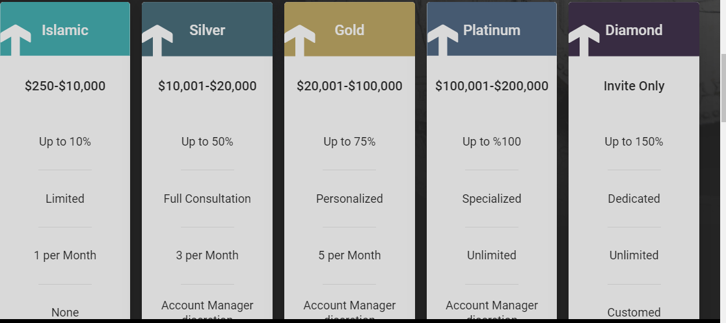Click Personalized in Gold column

349,198
